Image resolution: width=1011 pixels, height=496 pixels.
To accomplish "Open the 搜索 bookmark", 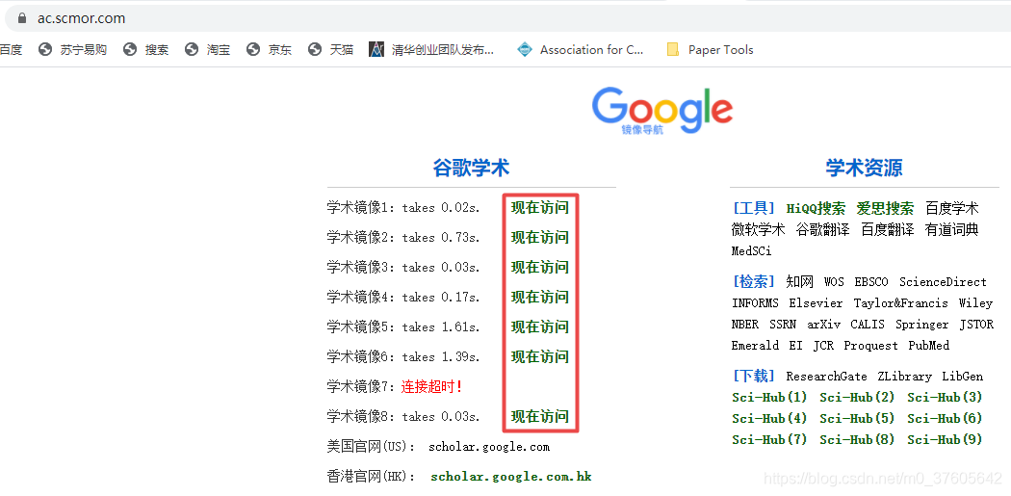I will [145, 50].
